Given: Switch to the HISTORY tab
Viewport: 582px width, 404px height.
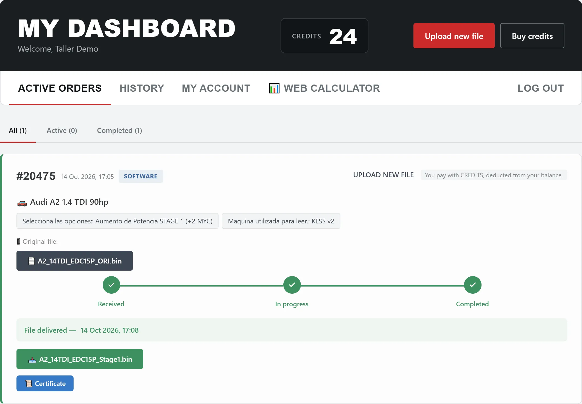Looking at the screenshot, I should tap(142, 88).
